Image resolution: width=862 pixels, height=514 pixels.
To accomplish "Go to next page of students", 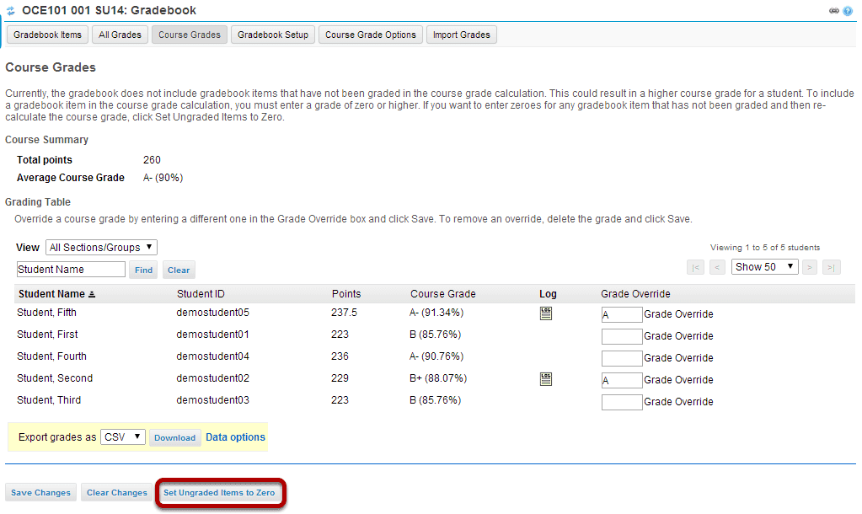I will click(x=809, y=268).
